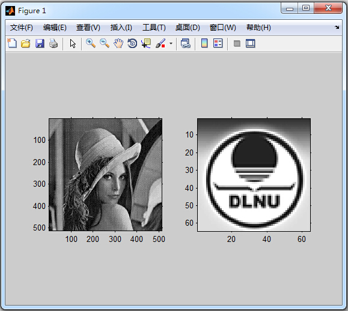The image size is (348, 311).
Task: Open the 工具(T) menu
Action: 154,28
